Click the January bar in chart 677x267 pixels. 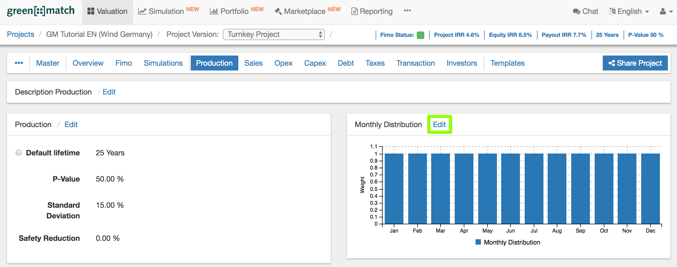(x=394, y=189)
